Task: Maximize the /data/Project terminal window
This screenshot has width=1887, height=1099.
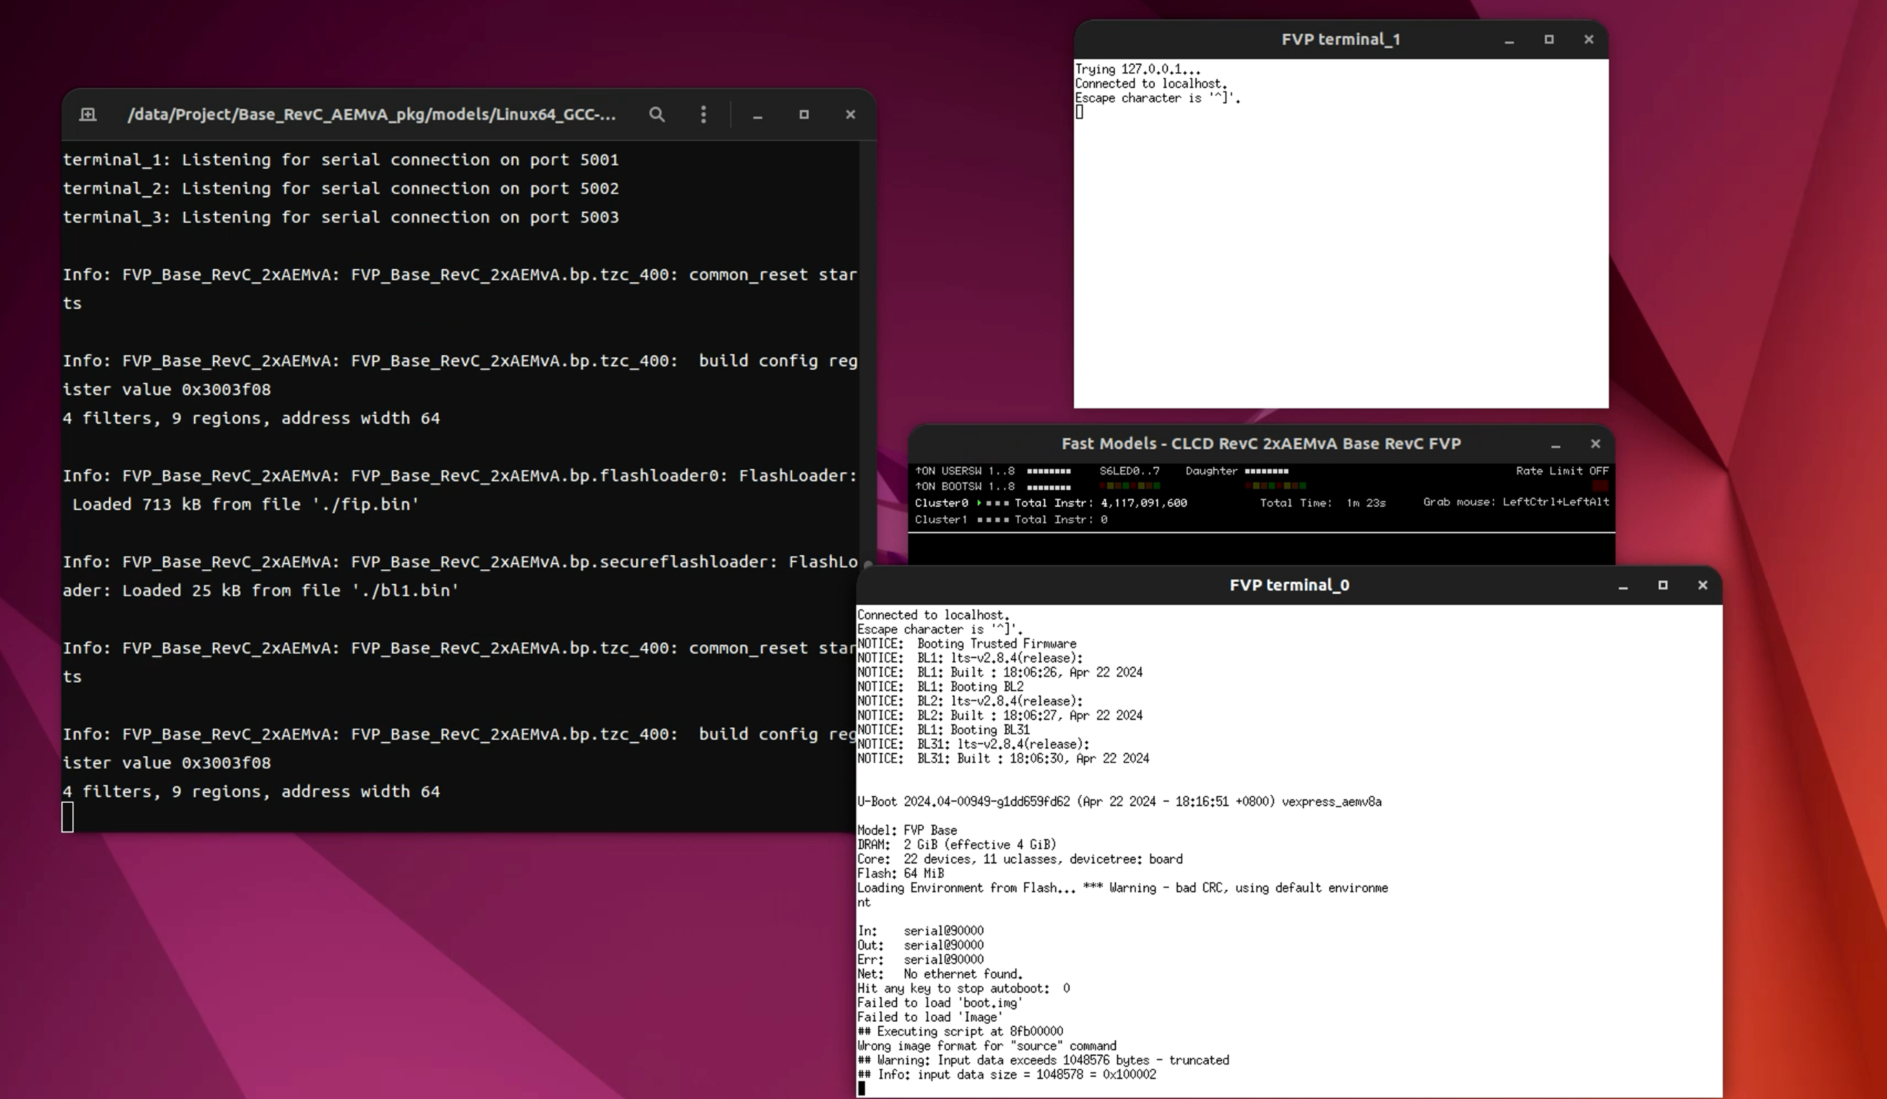Action: (804, 114)
